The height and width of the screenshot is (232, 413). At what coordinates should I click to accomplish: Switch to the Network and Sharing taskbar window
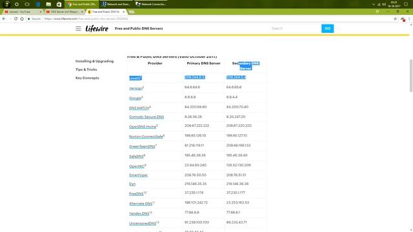coord(116,5)
